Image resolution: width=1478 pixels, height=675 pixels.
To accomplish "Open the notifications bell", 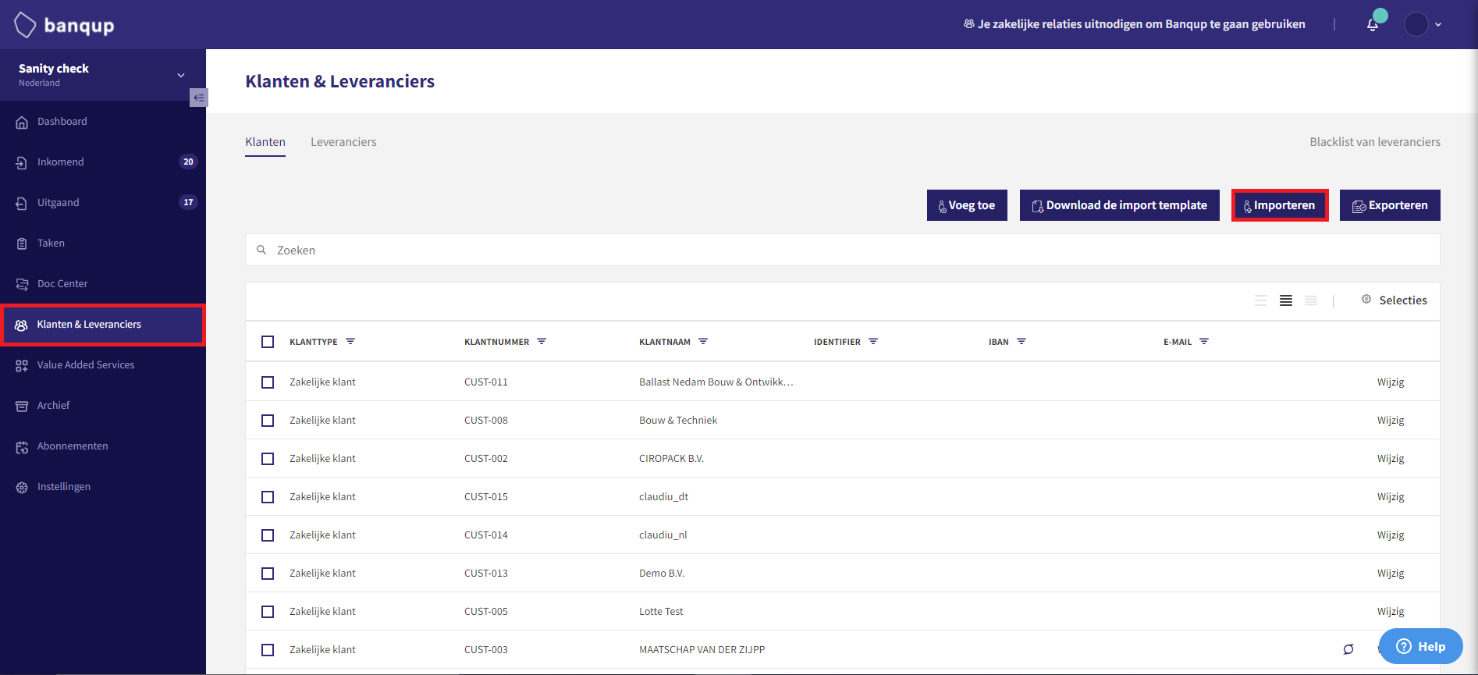I will click(1373, 25).
